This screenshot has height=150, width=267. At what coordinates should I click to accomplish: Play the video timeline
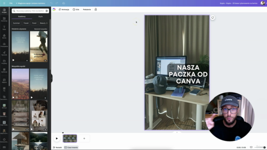[x=57, y=138]
